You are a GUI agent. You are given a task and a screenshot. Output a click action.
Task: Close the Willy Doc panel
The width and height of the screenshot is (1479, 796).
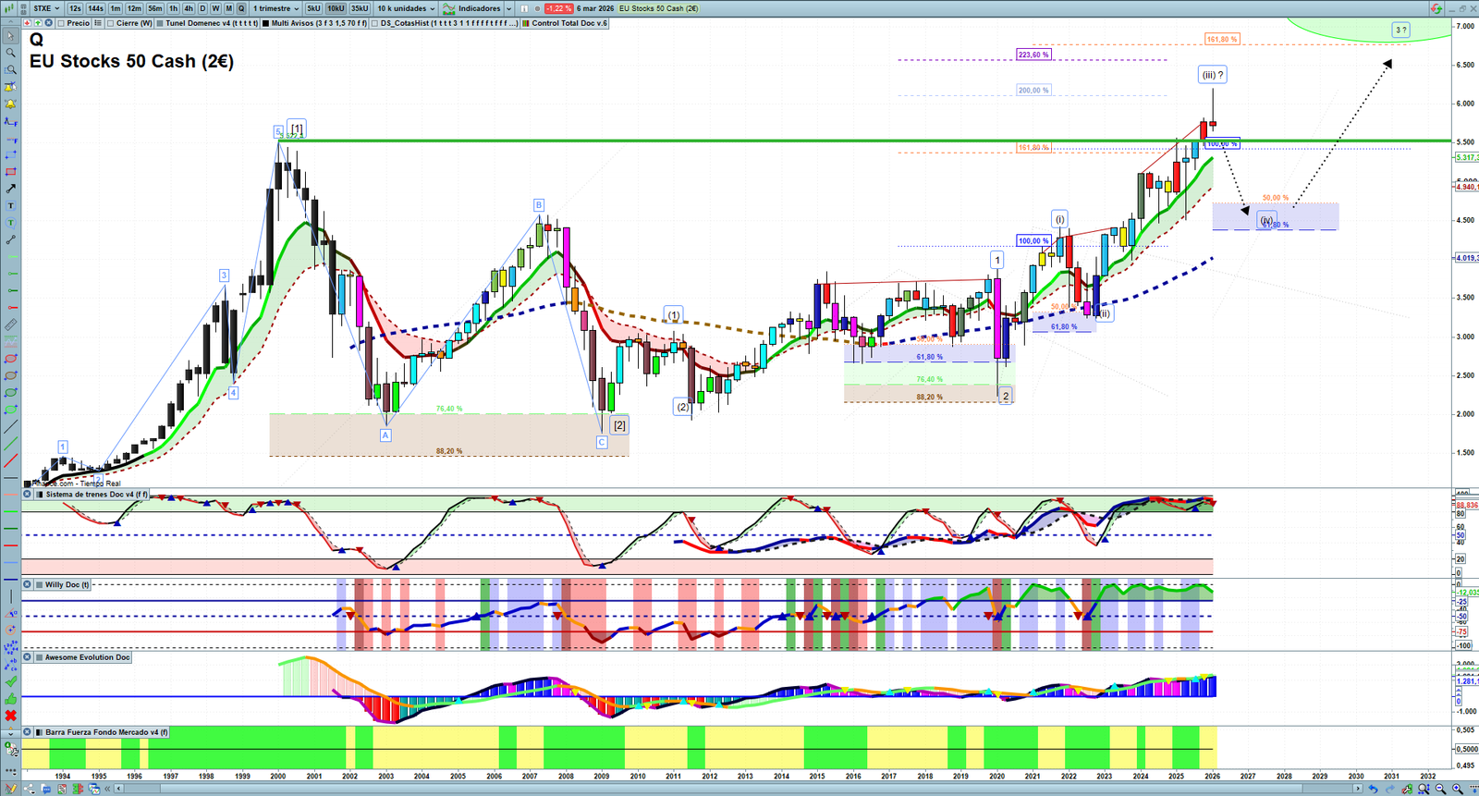[28, 584]
